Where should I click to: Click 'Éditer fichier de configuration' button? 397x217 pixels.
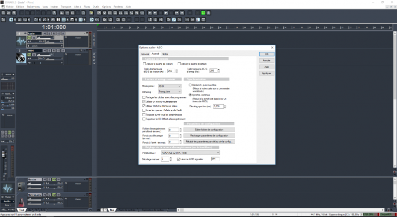(209, 130)
